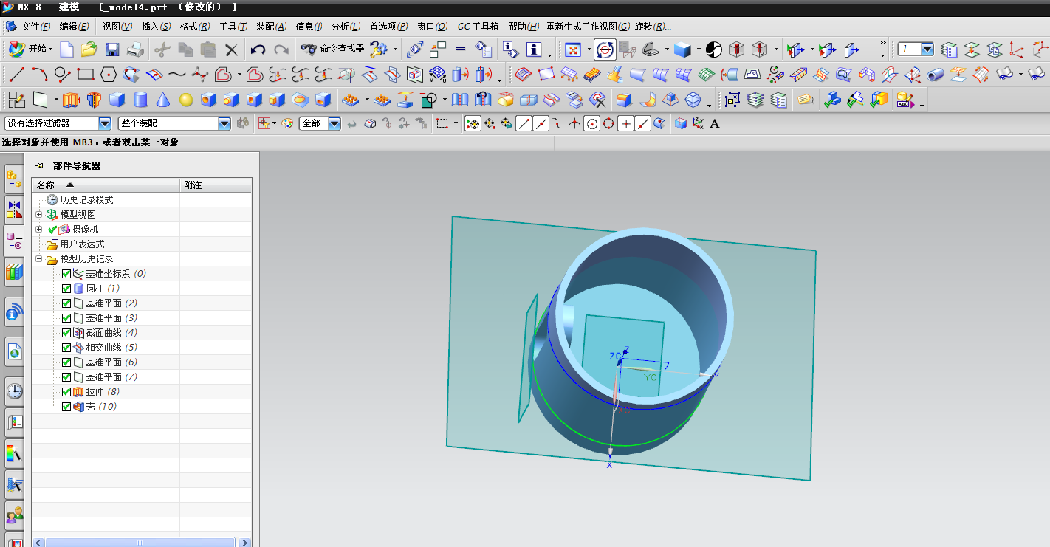
Task: Click the navigator horizontal scrollbar right arrow
Action: click(x=244, y=543)
